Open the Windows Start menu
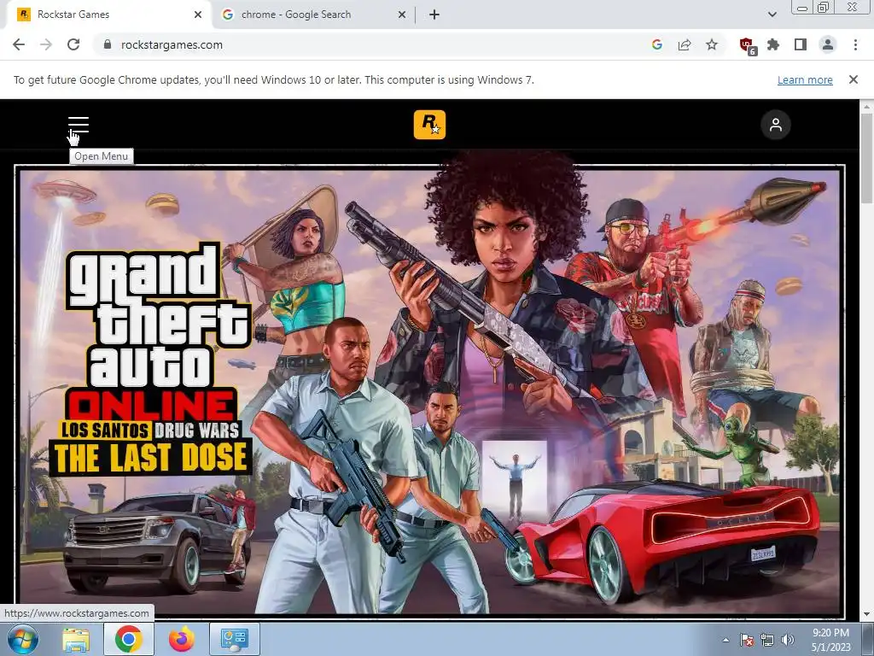Screen dimensions: 874x656 pos(23,639)
